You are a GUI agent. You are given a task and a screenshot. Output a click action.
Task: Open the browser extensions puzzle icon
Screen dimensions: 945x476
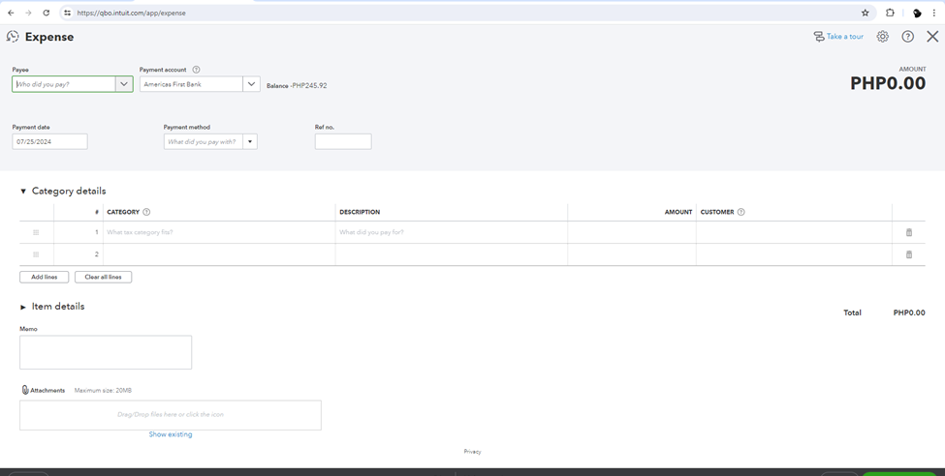click(890, 13)
